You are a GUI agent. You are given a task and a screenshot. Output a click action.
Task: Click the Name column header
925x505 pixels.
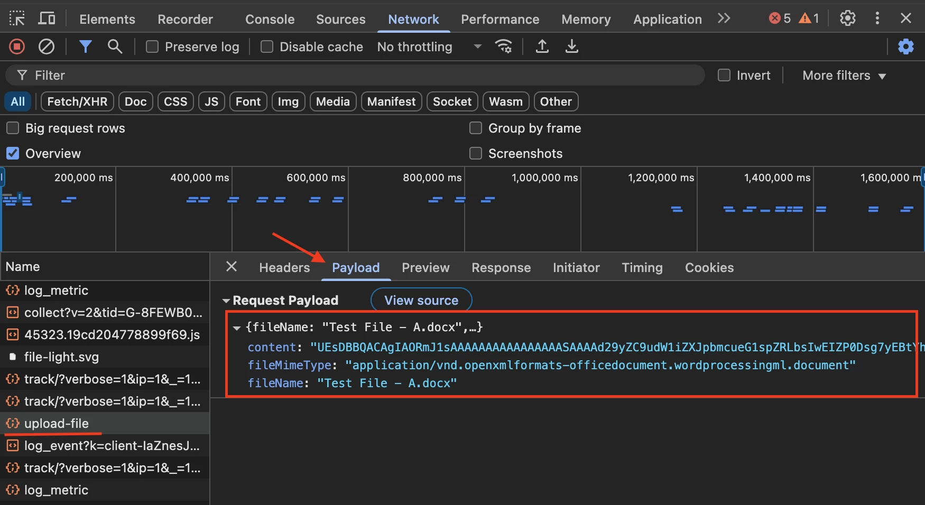tap(105, 267)
